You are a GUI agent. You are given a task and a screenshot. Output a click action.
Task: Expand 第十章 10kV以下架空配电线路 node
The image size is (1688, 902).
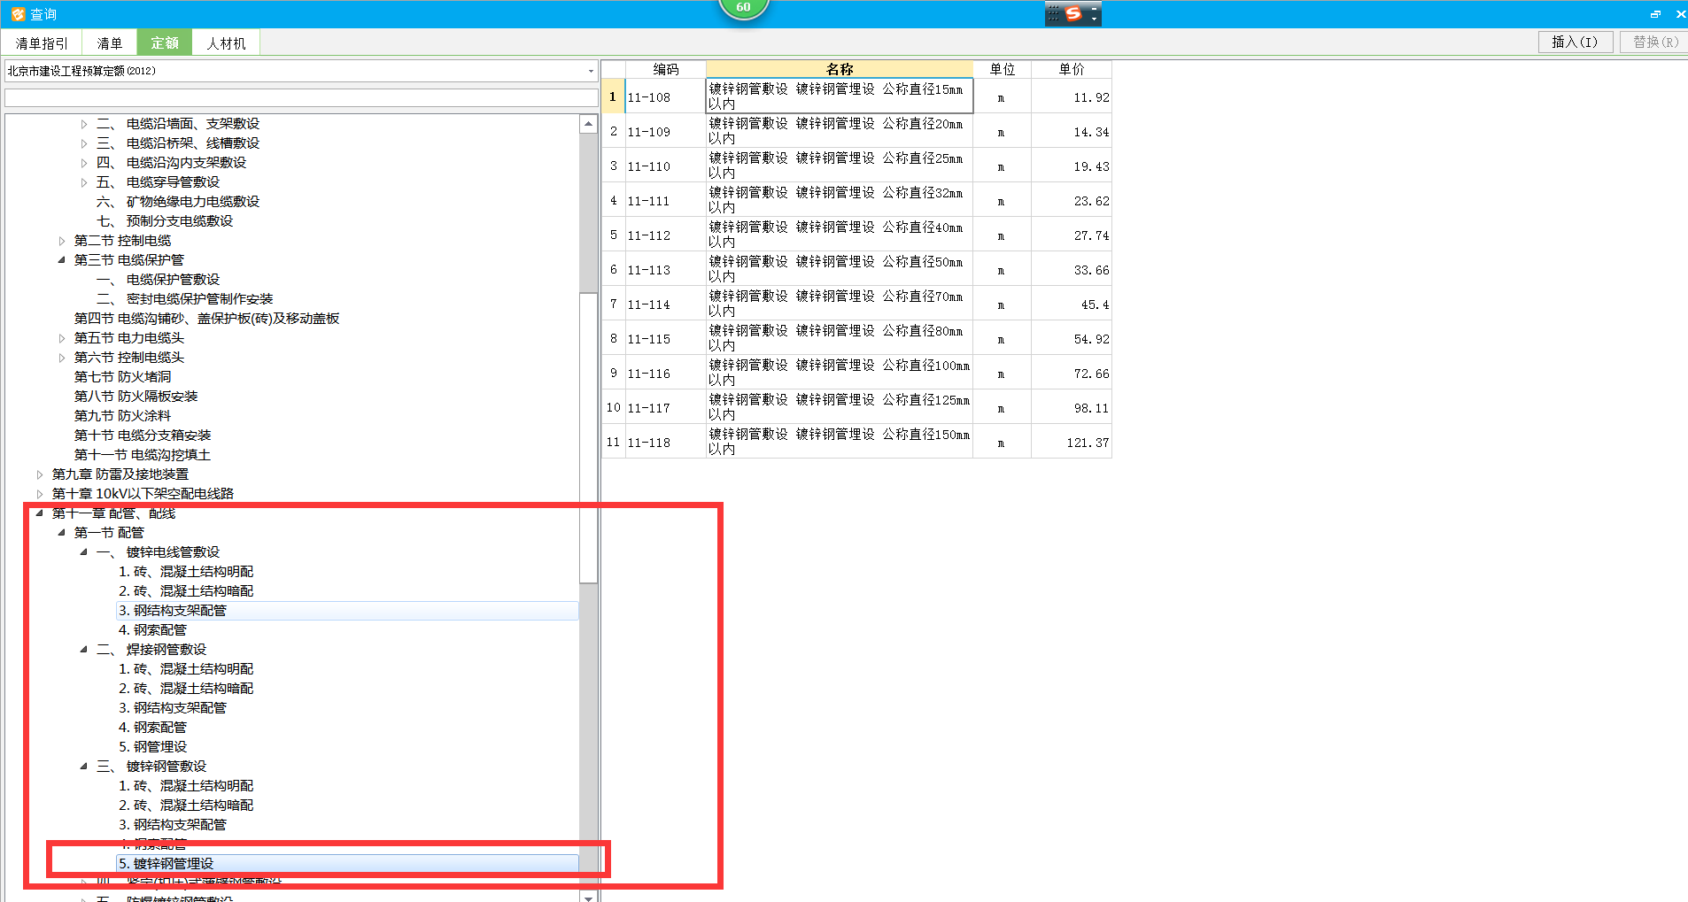(x=40, y=494)
